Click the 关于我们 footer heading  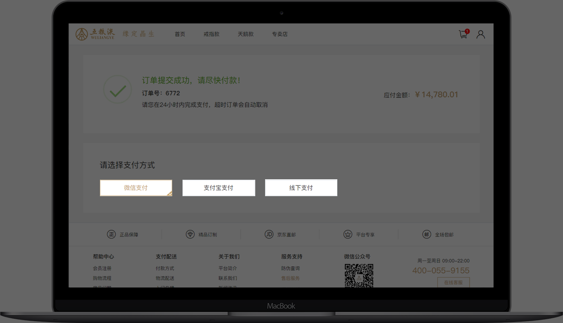click(x=229, y=257)
